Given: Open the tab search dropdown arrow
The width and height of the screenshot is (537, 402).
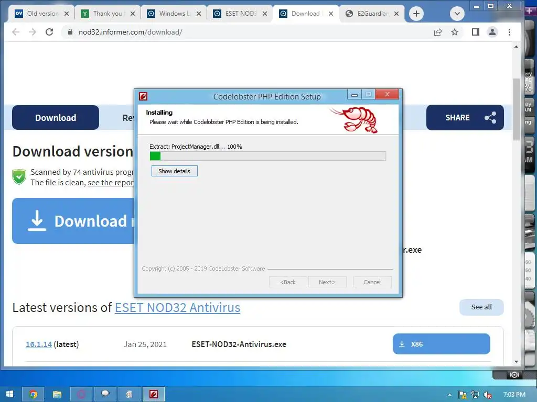Looking at the screenshot, I should (x=457, y=14).
